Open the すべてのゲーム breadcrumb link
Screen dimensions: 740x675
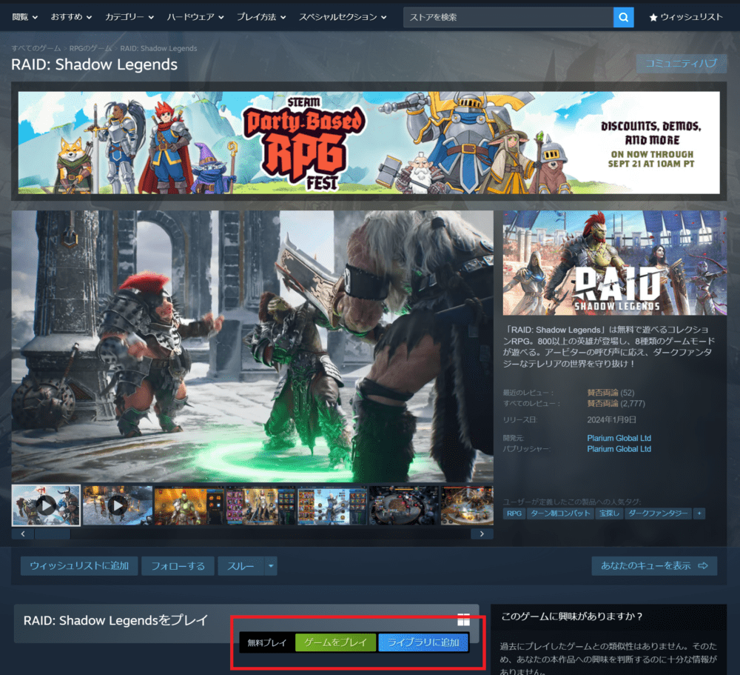pos(36,48)
